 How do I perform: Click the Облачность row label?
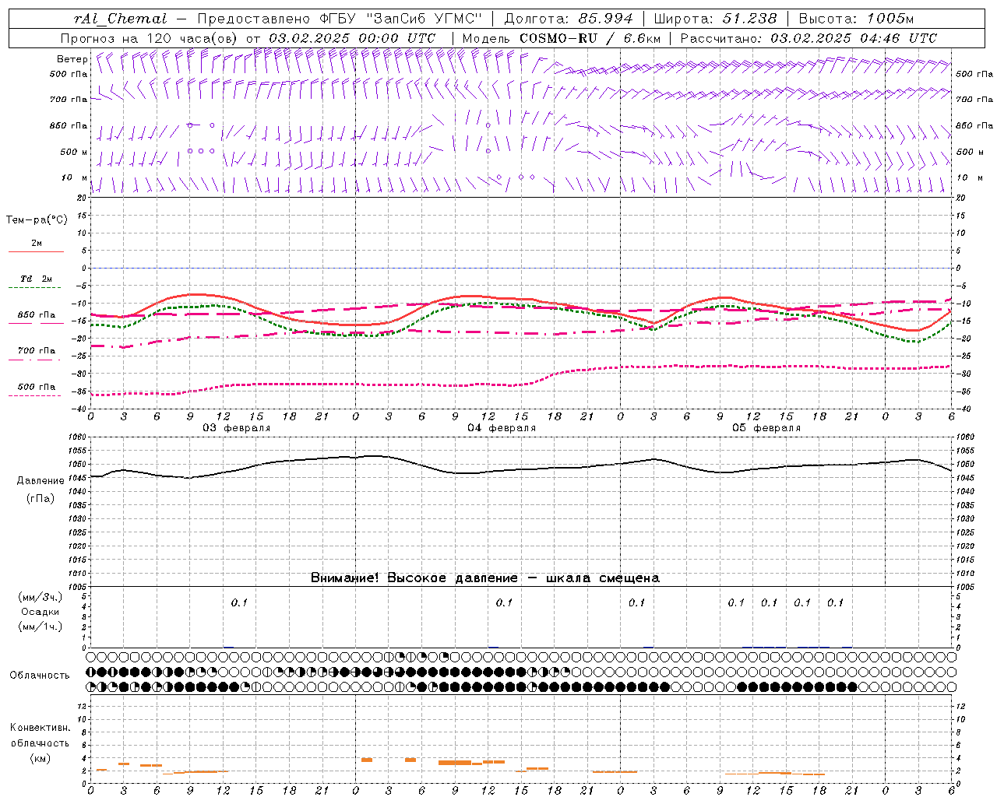click(40, 675)
